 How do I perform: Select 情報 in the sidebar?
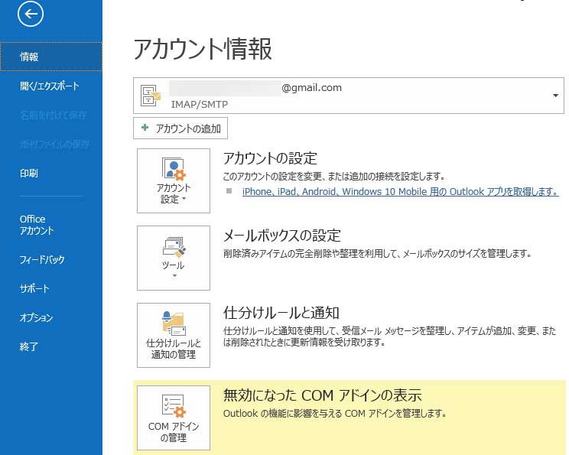(29, 57)
